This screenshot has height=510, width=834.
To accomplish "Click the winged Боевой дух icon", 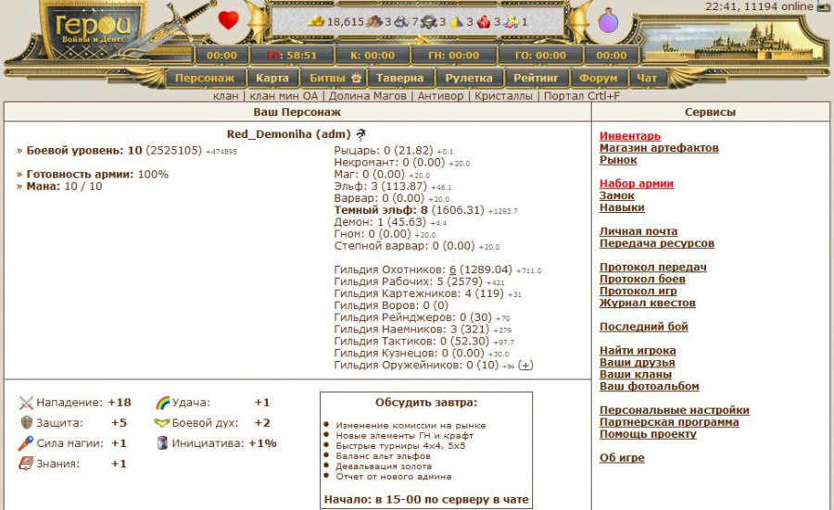I will 161,423.
